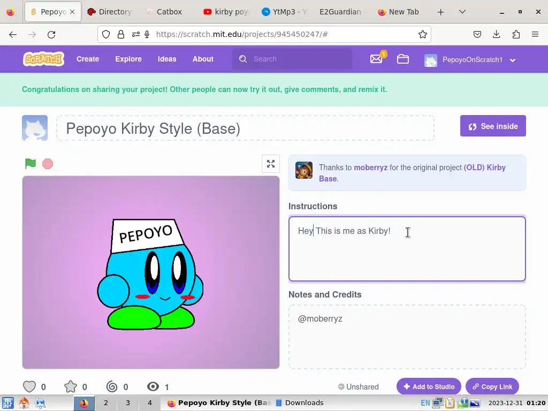Screen dimensions: 548x411
Task: Show site security padlock info
Action: coord(121,34)
